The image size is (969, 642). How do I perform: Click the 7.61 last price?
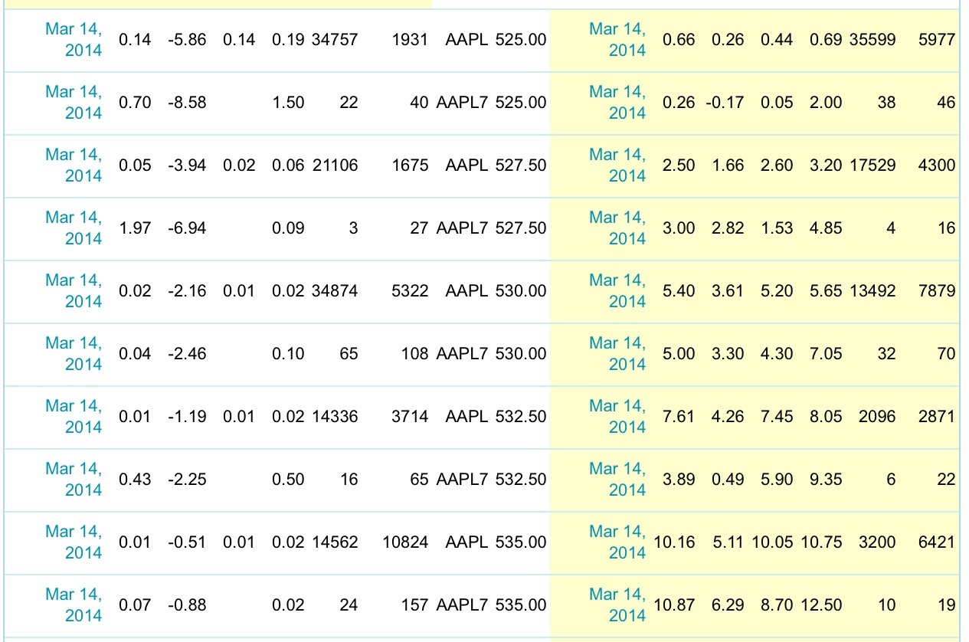(x=679, y=417)
